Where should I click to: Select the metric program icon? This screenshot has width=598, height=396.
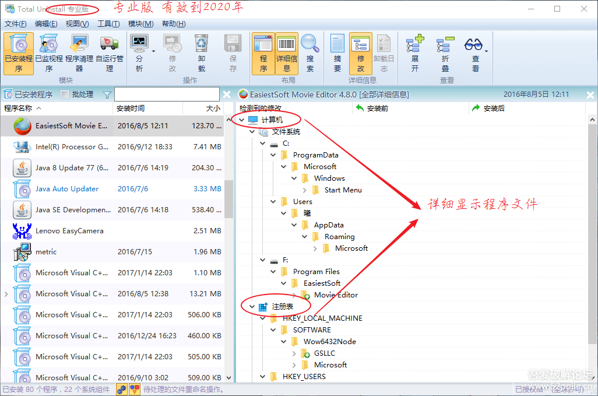(x=22, y=252)
